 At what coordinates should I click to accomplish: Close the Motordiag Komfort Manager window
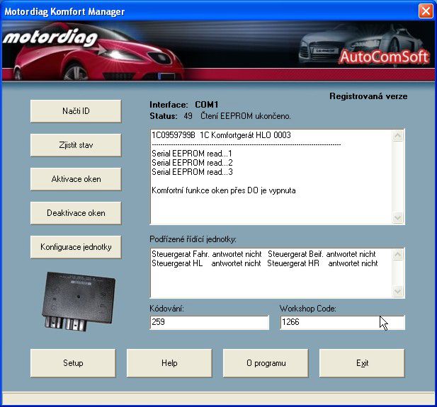pyautogui.click(x=425, y=11)
